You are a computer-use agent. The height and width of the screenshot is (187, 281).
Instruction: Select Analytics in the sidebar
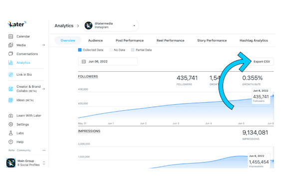tap(23, 63)
